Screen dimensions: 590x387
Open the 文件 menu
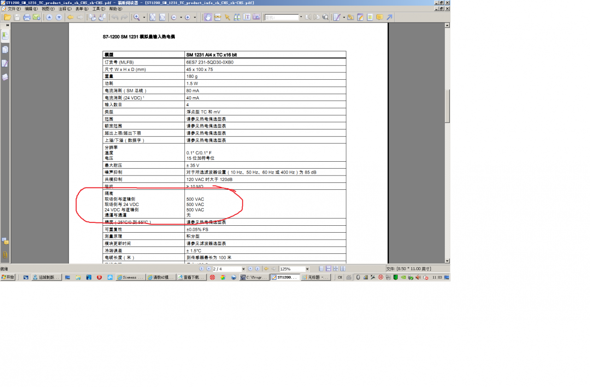[14, 9]
